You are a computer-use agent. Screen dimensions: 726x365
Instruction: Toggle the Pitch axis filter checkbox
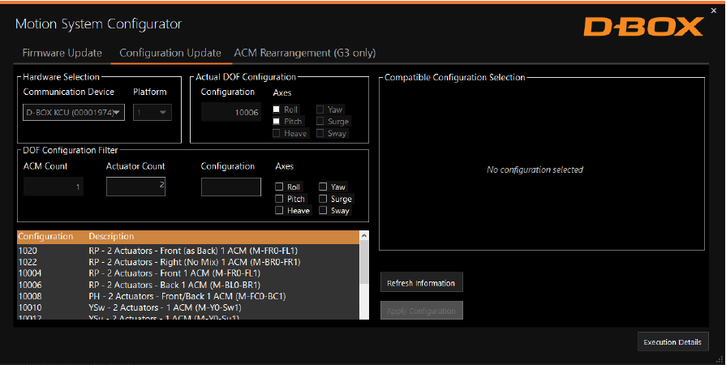click(279, 199)
